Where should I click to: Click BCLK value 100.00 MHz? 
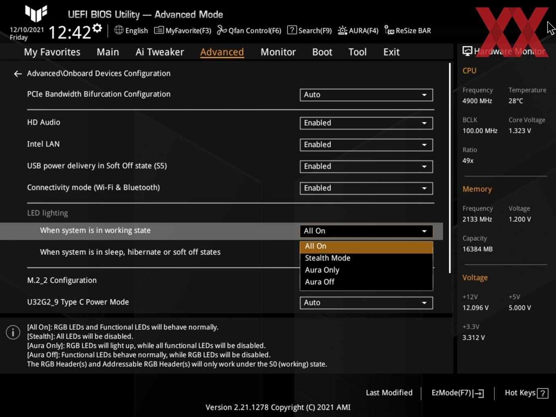click(480, 131)
